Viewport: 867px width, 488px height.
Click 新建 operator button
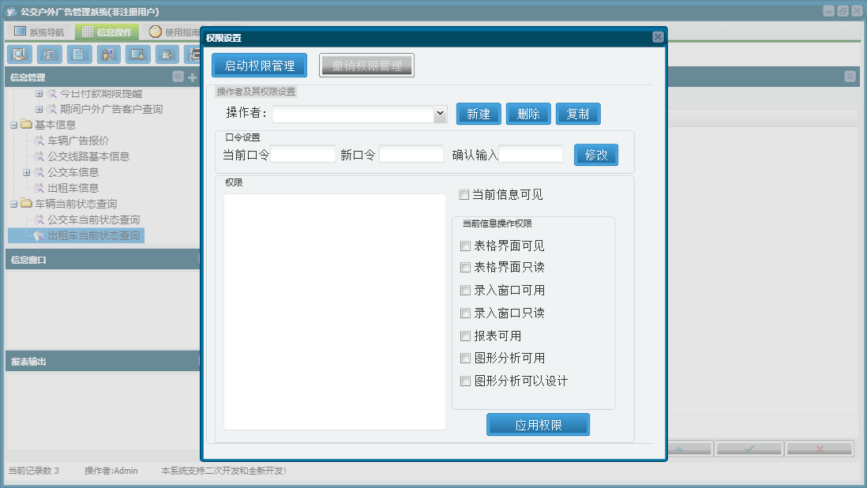(479, 114)
